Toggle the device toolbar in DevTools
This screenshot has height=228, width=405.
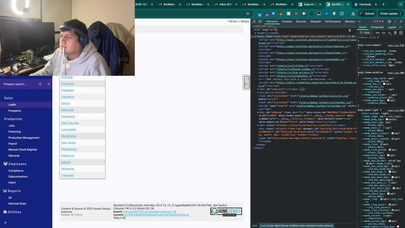pyautogui.click(x=260, y=22)
